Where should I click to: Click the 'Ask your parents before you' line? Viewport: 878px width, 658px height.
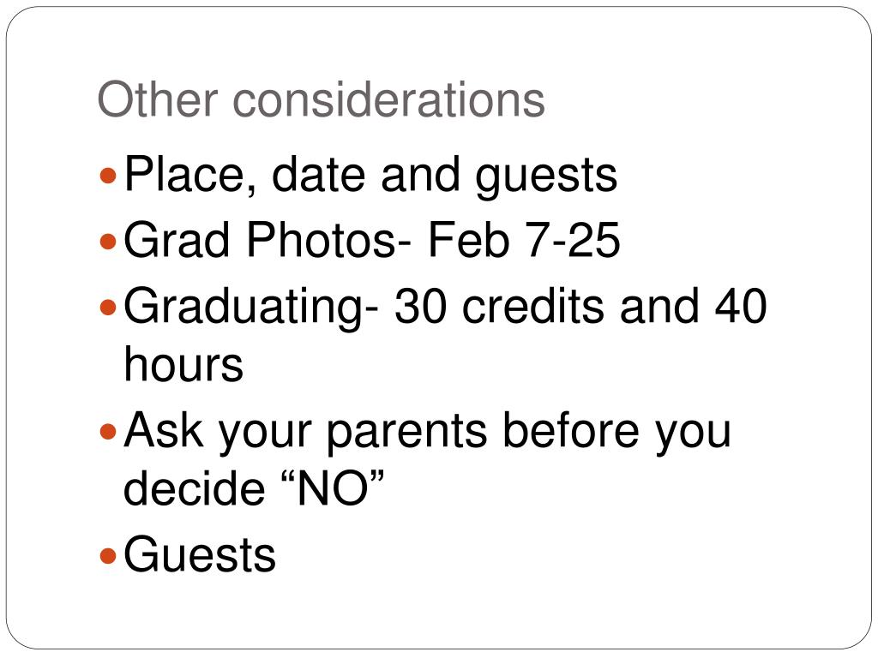click(x=427, y=431)
